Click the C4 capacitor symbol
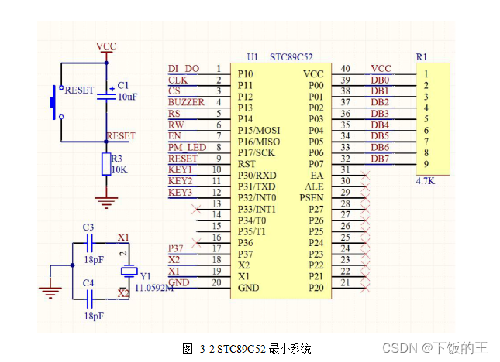 coord(90,299)
